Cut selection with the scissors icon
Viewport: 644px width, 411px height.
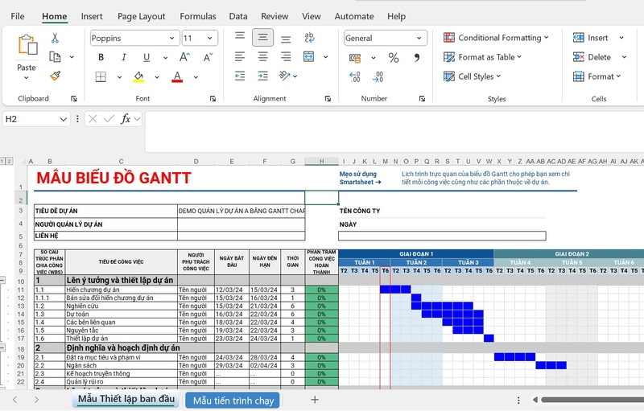[x=55, y=38]
